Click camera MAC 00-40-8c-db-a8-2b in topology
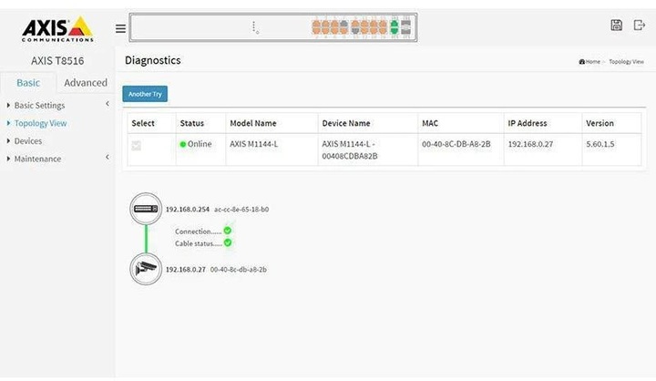Image resolution: width=656 pixels, height=381 pixels. tap(239, 269)
